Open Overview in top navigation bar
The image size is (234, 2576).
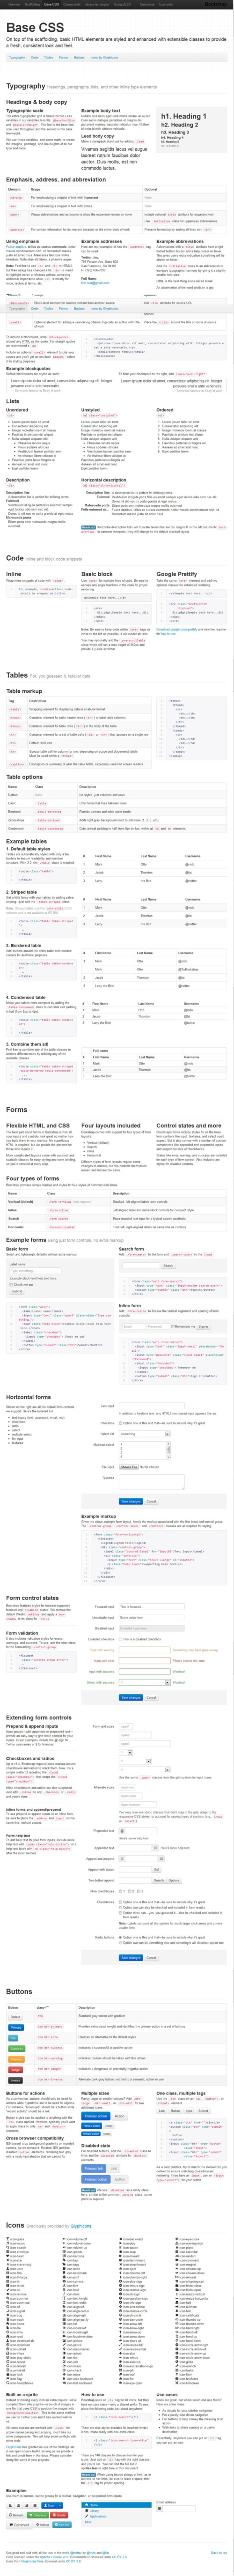point(13,4)
